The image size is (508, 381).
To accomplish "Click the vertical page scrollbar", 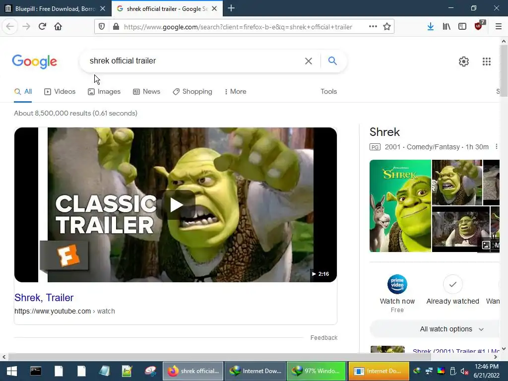I will (x=504, y=70).
